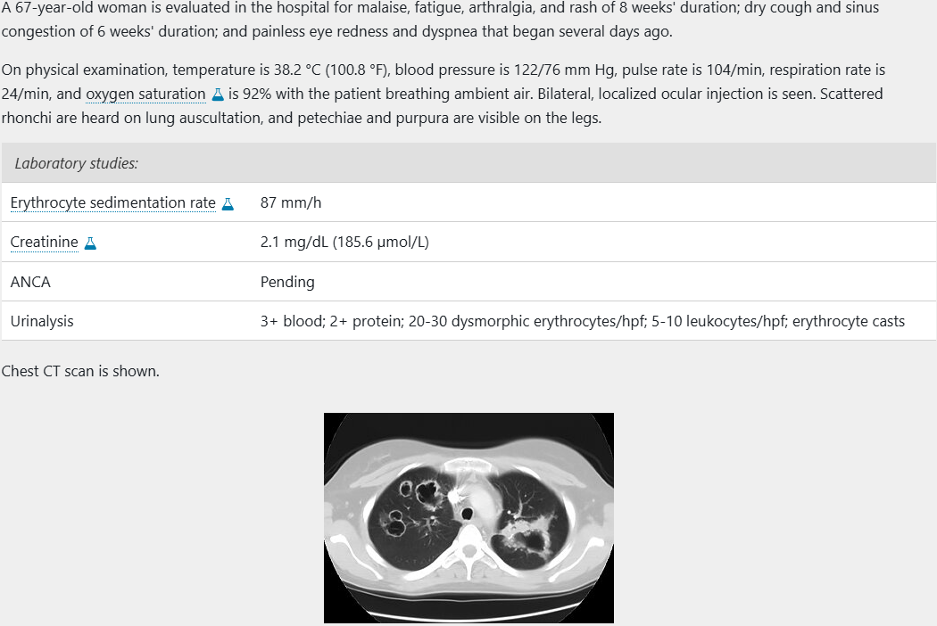Follow the Creatinine lab term link
This screenshot has width=937, height=626.
point(44,243)
